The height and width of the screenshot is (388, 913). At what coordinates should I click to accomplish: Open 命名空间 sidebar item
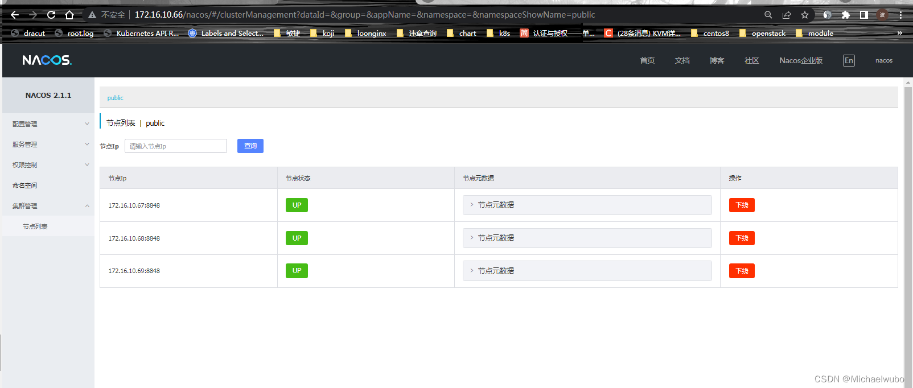(48, 185)
